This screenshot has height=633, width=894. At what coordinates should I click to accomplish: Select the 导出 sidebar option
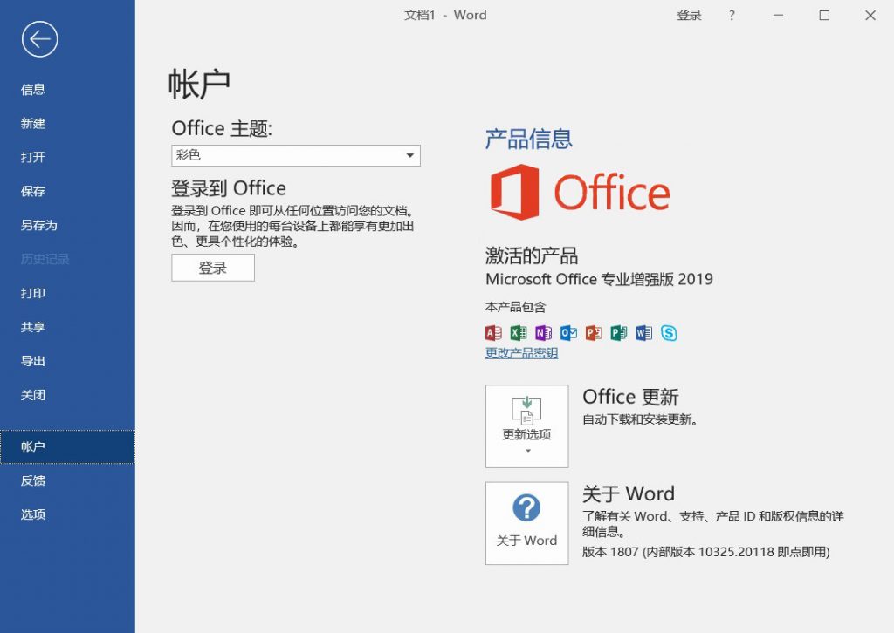tap(32, 361)
